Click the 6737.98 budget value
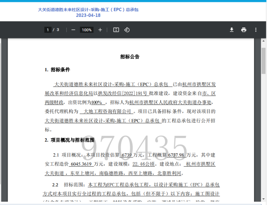The height and width of the screenshot is (205, 267). (x=176, y=155)
